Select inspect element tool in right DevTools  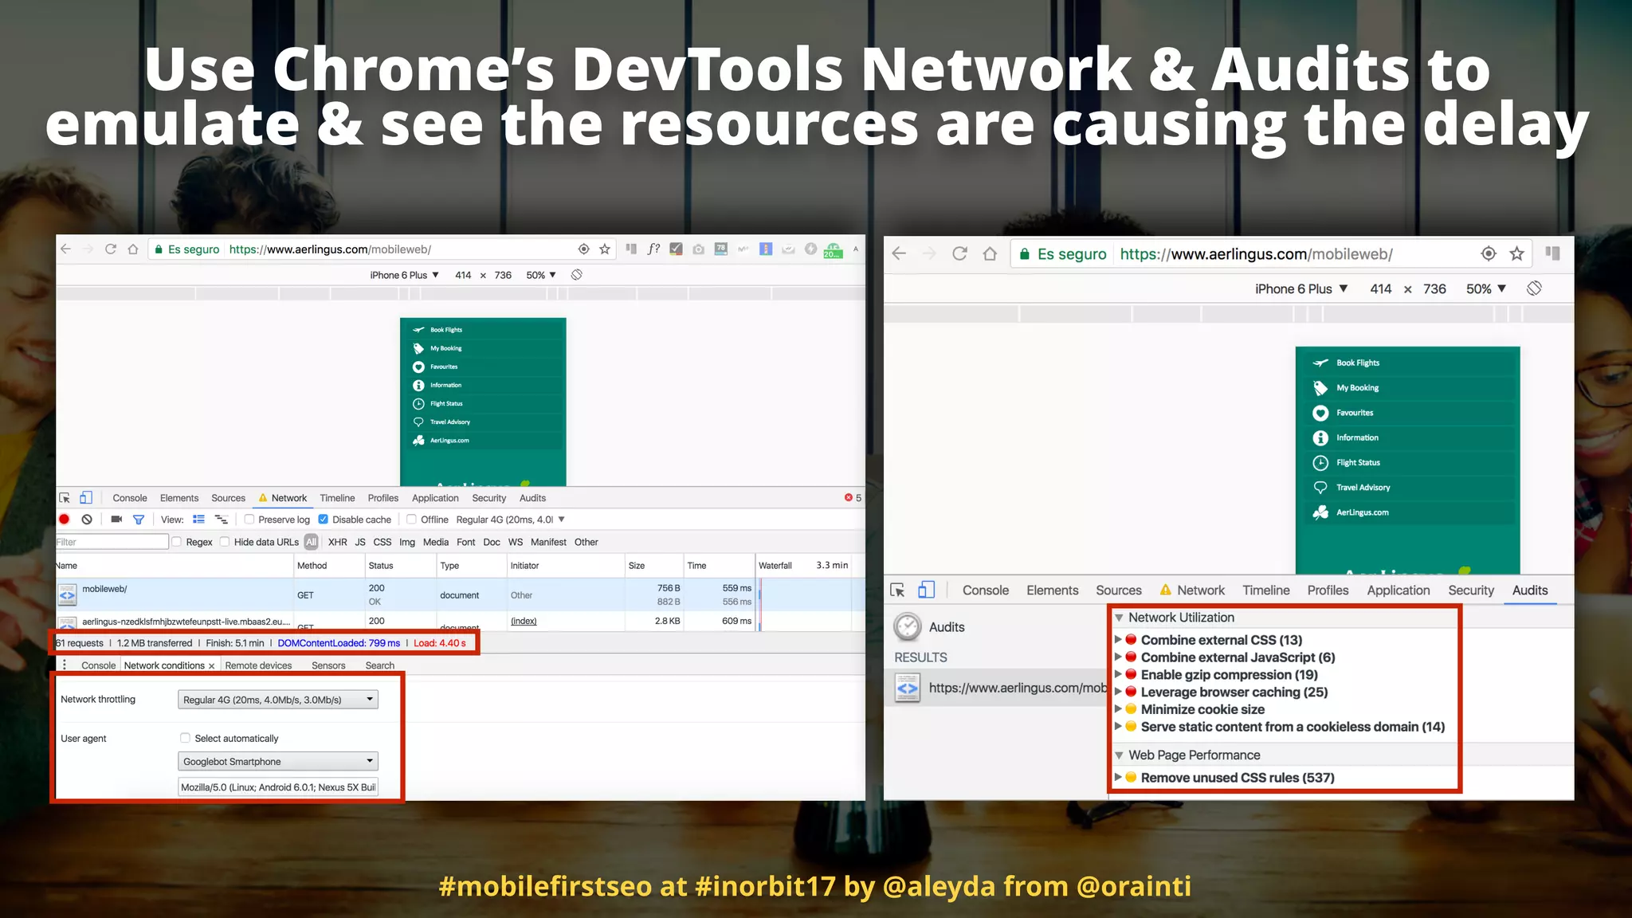(x=897, y=590)
